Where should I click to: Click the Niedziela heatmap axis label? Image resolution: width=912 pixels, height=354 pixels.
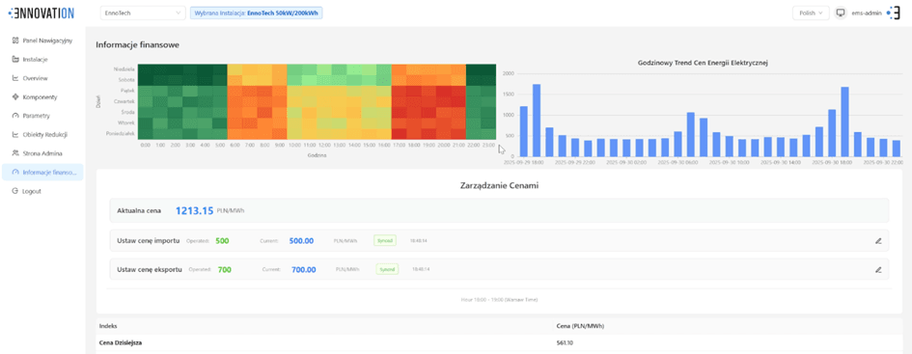click(x=124, y=68)
